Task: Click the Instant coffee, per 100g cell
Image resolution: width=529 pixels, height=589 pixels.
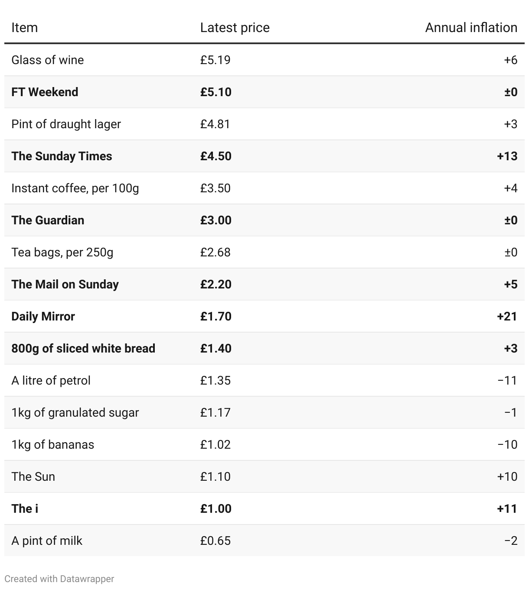Action: (x=75, y=188)
